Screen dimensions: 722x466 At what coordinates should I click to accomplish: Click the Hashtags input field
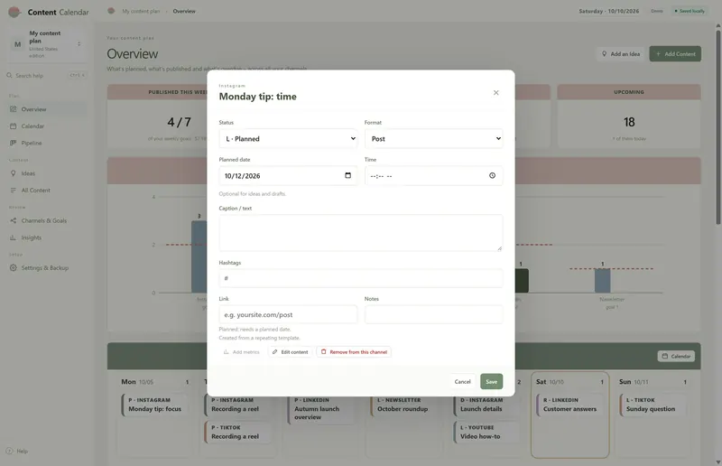(x=361, y=278)
